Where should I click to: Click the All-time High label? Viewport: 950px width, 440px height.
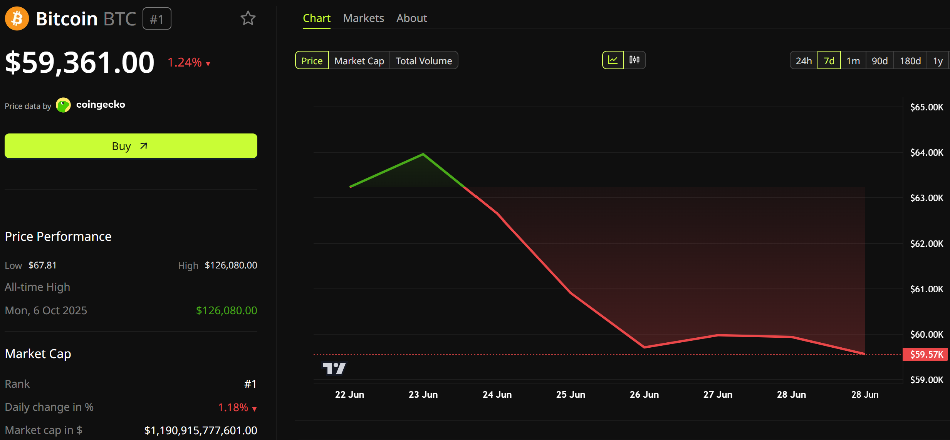(x=37, y=287)
